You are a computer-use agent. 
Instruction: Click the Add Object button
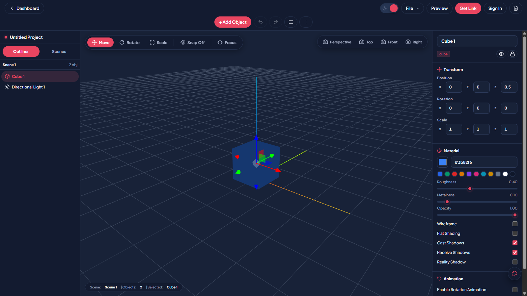(x=233, y=22)
